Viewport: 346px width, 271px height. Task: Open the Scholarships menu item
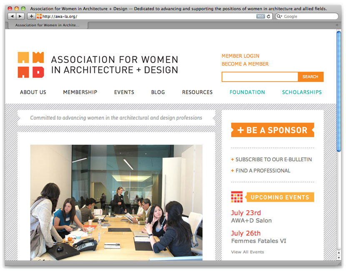(302, 92)
